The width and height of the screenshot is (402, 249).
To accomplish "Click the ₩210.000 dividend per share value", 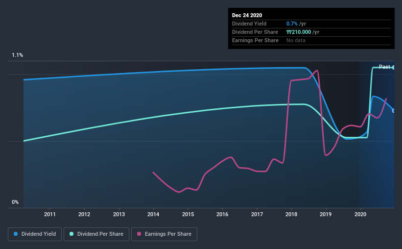I will pos(299,32).
